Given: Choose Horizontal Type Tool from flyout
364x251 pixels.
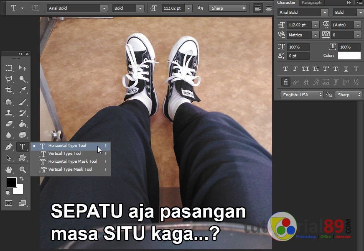Looking at the screenshot, I should pos(70,146).
